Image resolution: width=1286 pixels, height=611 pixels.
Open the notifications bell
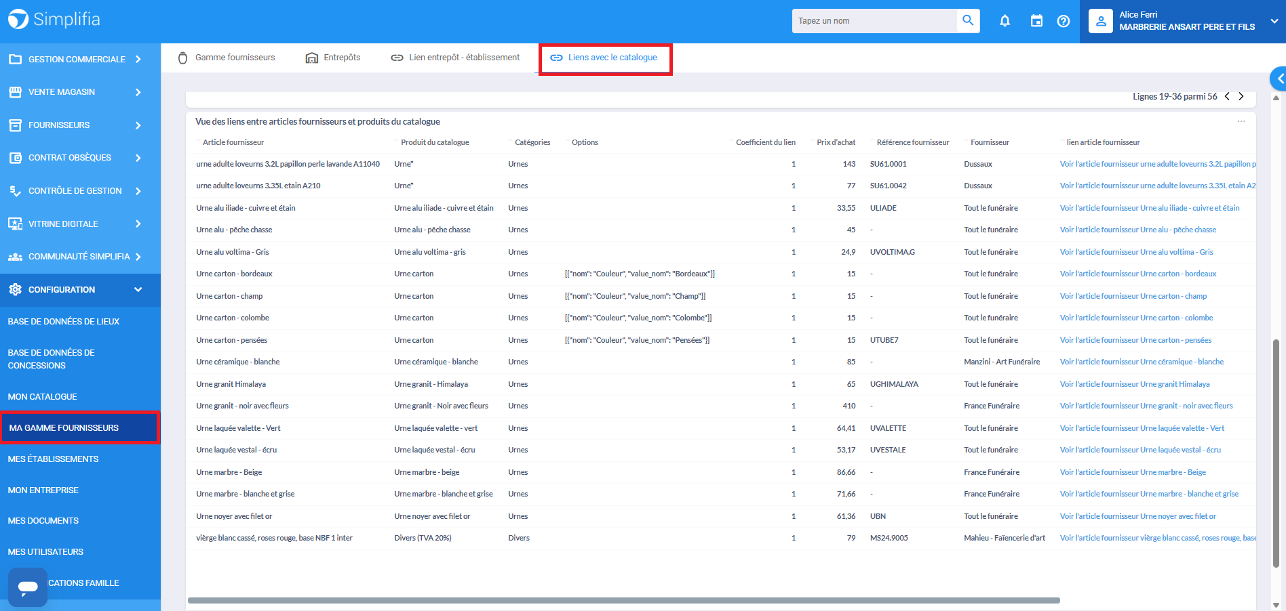pos(1005,21)
